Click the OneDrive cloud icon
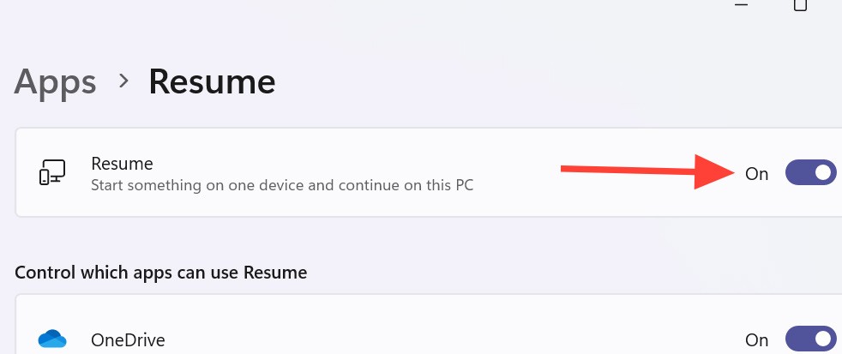842x354 pixels. (52, 339)
